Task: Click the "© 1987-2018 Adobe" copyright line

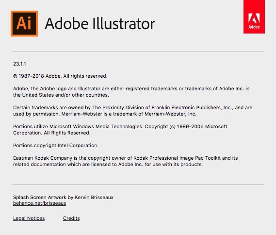Action: 60,76
